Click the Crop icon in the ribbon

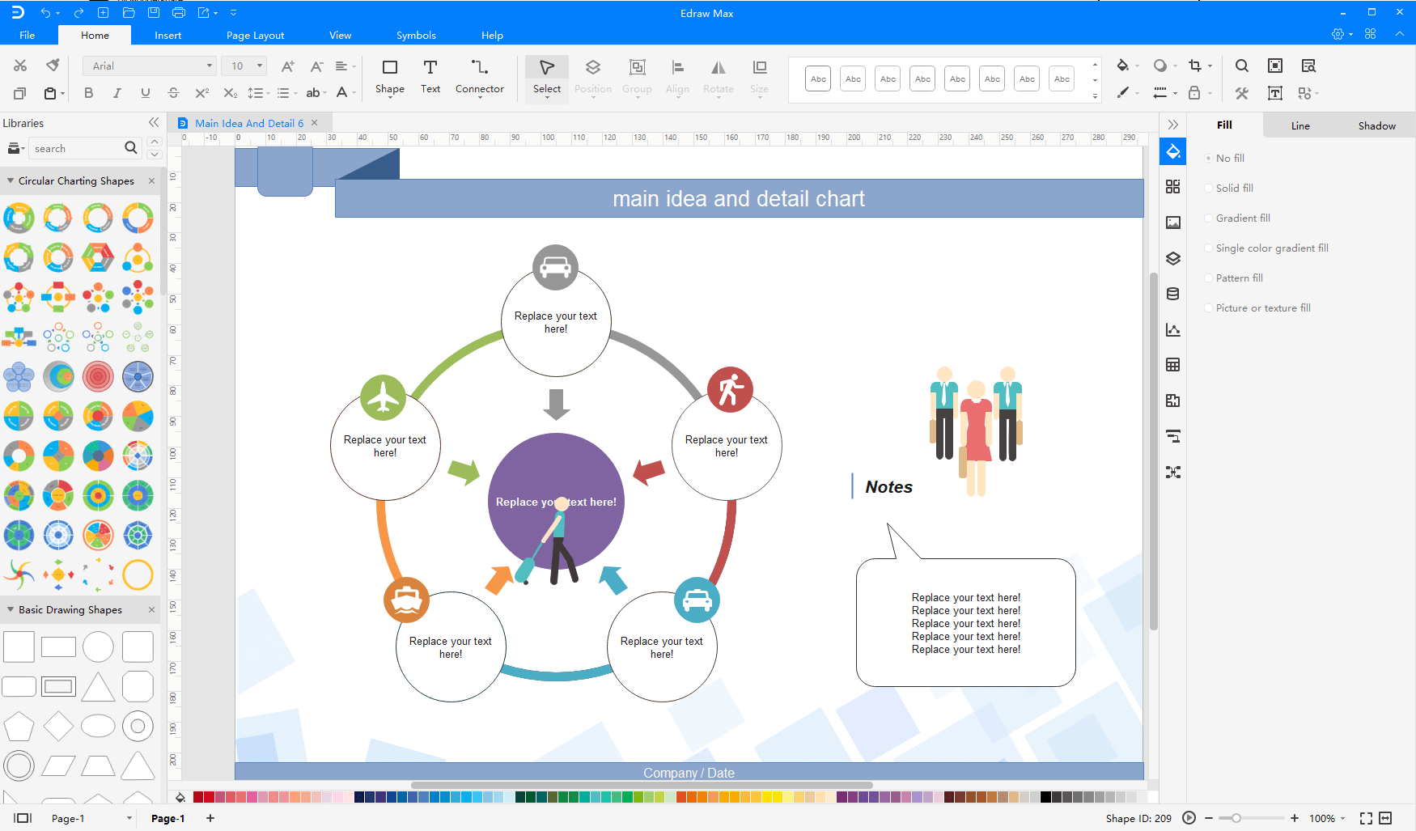[x=1195, y=66]
